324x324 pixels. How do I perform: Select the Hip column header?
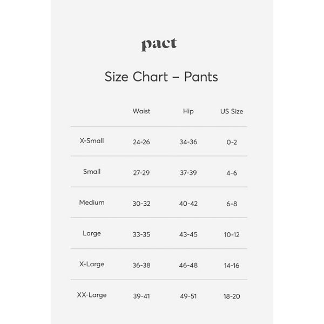[x=188, y=111]
